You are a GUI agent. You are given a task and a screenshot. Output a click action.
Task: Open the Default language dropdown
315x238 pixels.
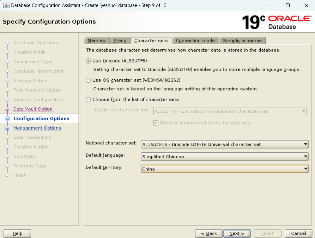click(225, 156)
